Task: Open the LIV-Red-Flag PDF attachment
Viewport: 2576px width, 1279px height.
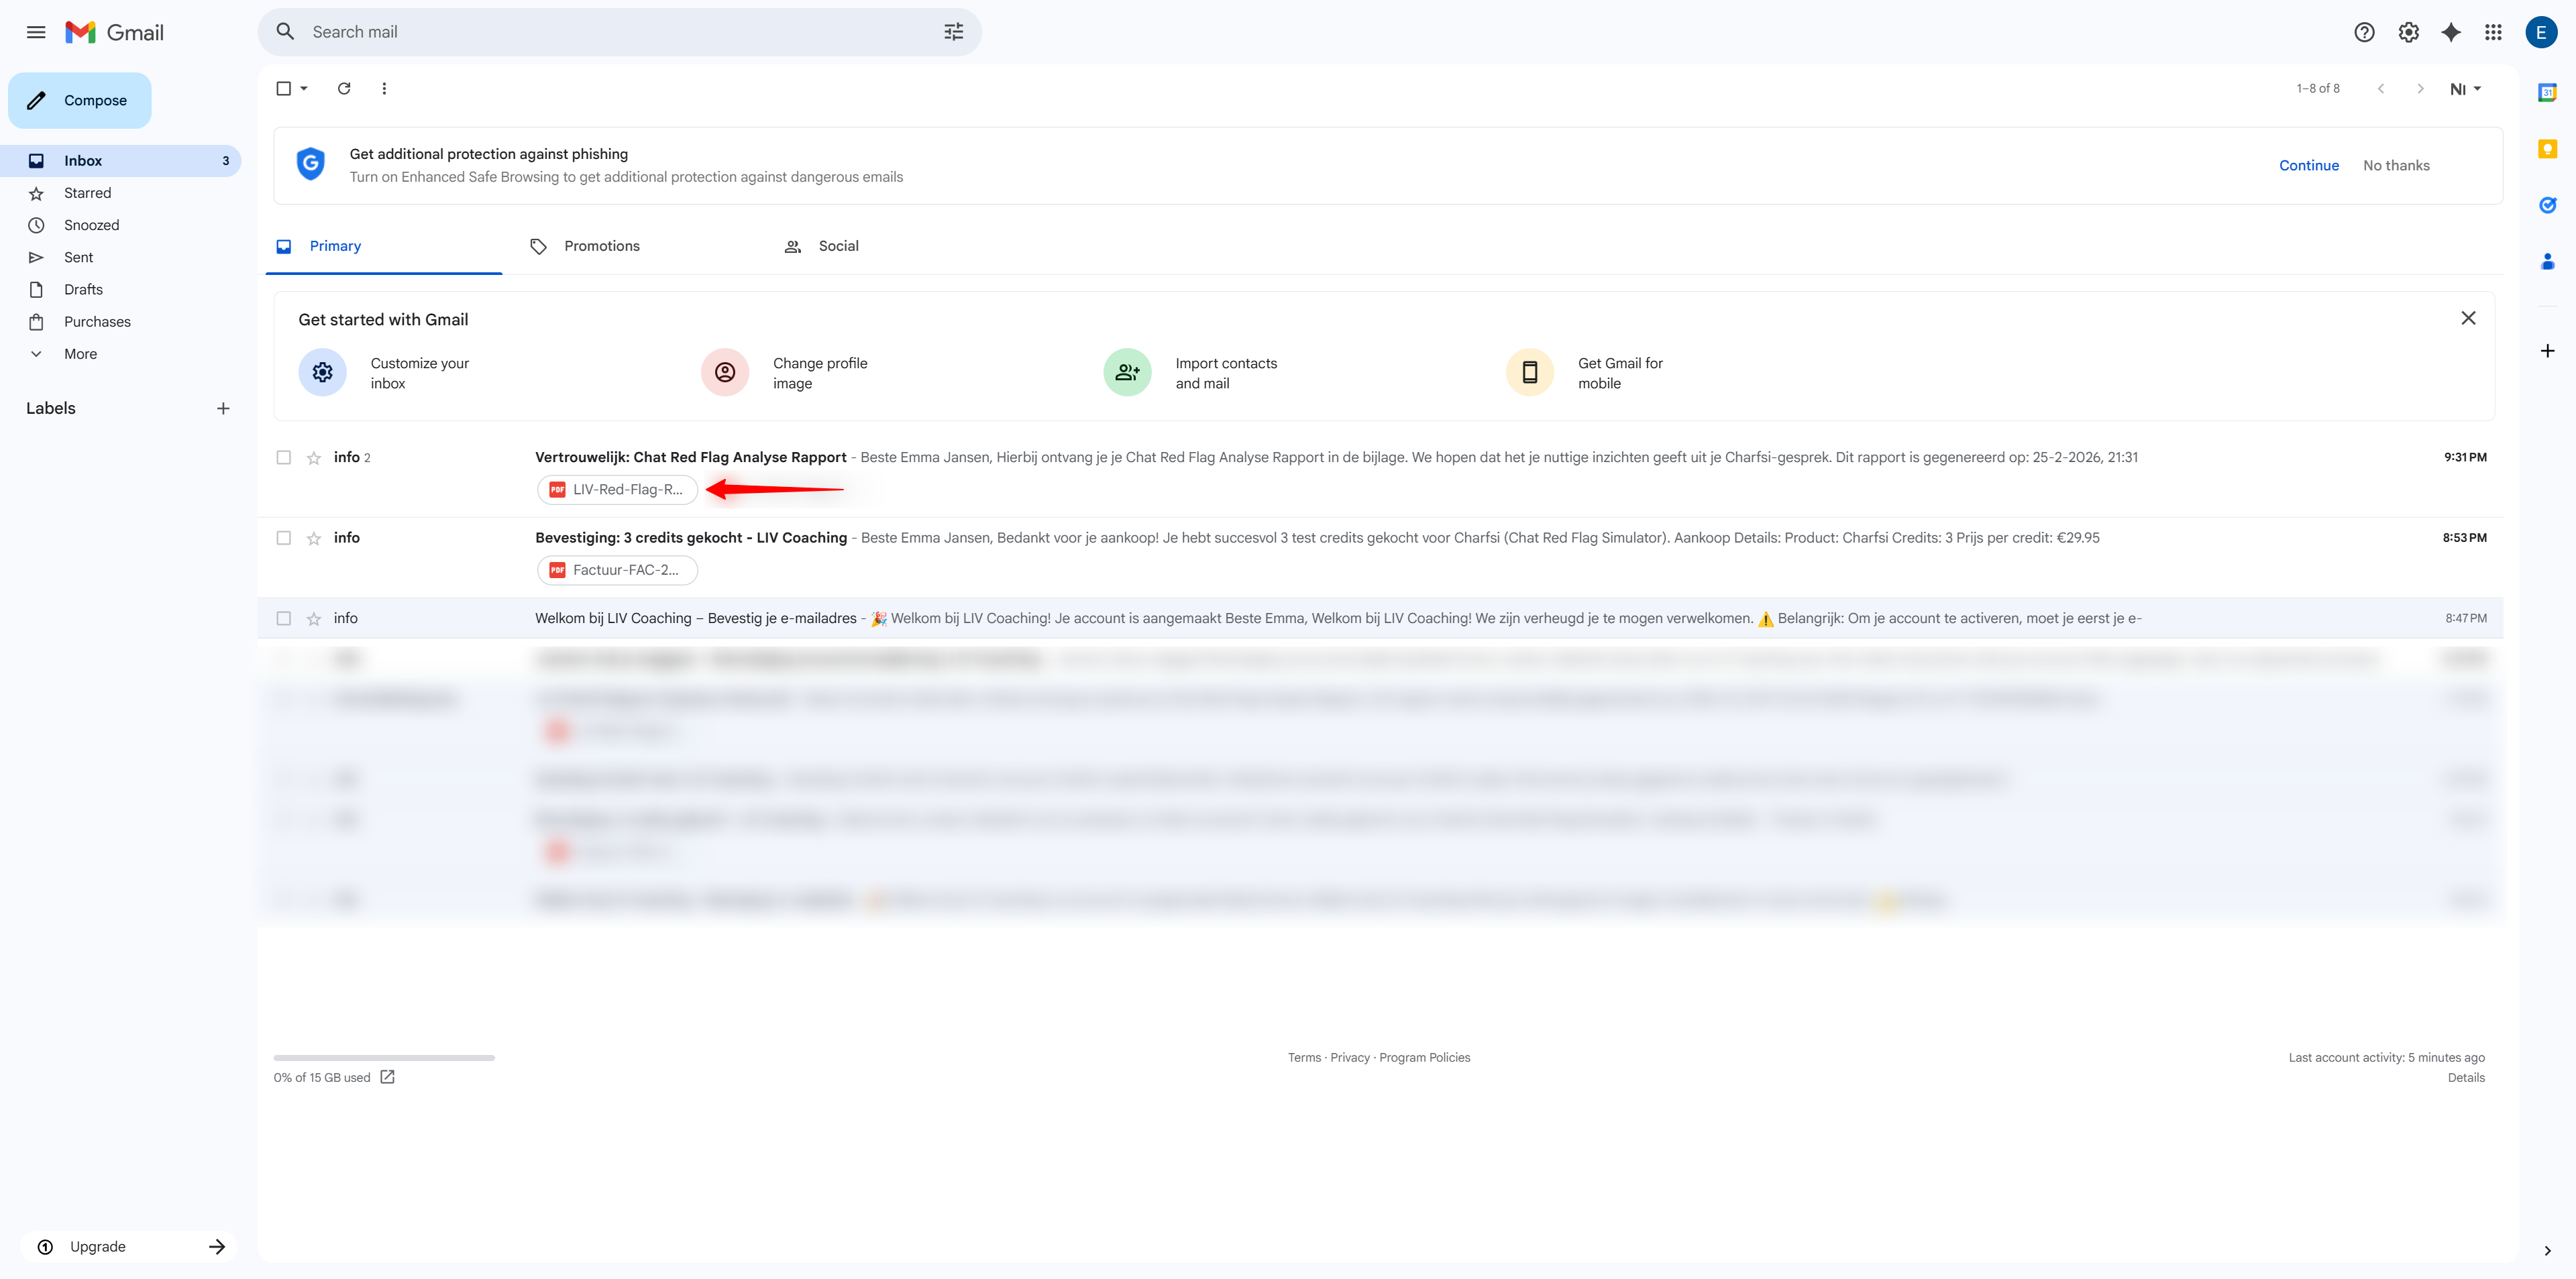Action: pos(617,490)
